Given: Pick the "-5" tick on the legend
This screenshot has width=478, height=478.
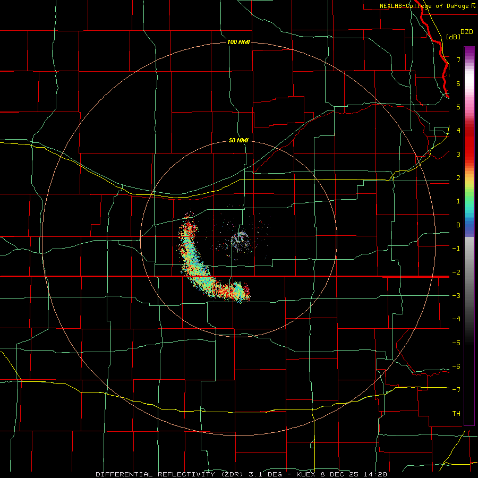Looking at the screenshot, I should [456, 343].
